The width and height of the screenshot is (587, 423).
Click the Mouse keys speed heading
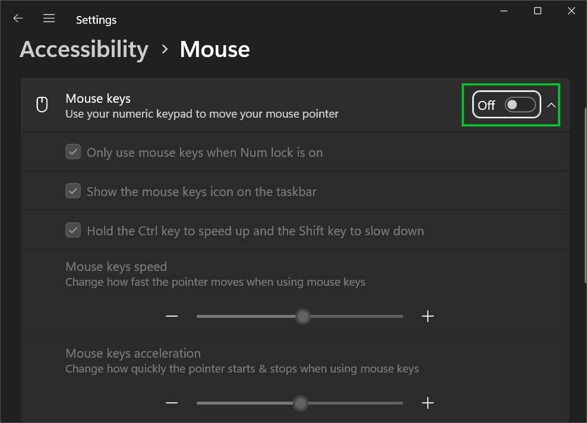tap(116, 266)
